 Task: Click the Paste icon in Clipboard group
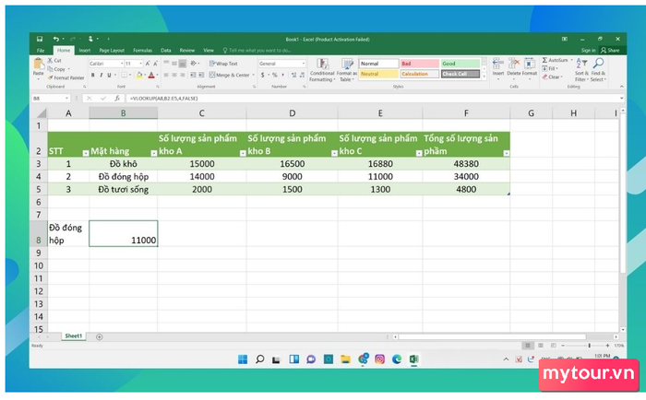pyautogui.click(x=38, y=66)
